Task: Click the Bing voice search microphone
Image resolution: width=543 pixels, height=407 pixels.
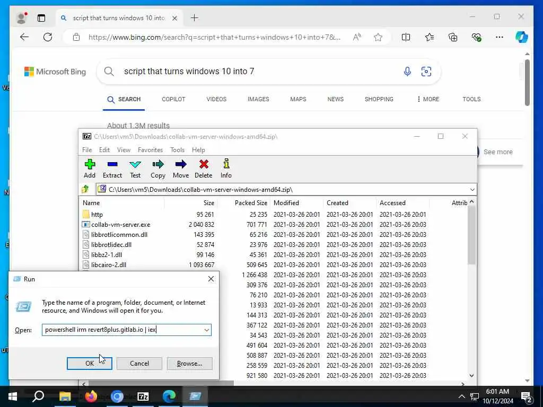Action: [408, 72]
